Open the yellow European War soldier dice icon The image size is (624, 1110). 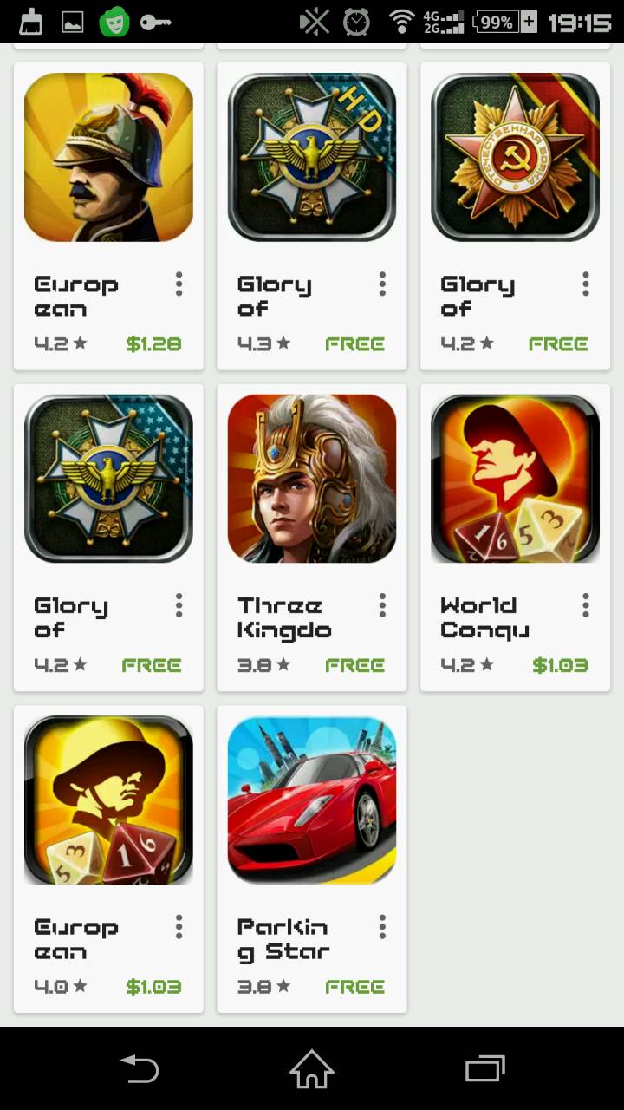(x=108, y=800)
